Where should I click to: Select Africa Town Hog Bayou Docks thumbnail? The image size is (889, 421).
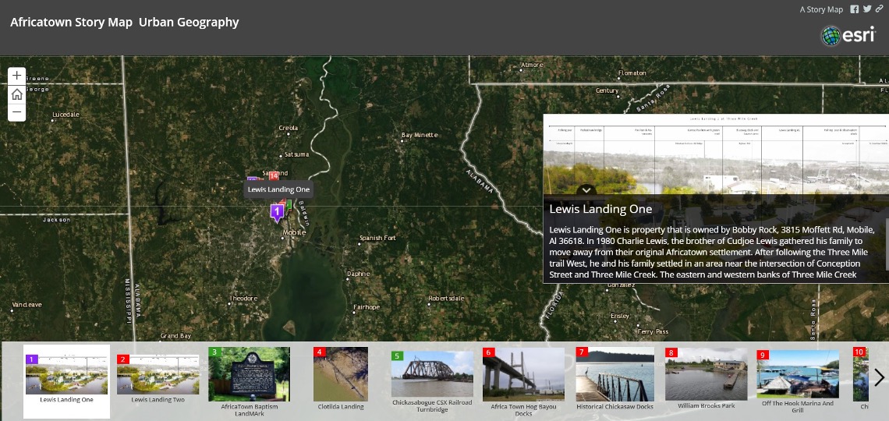click(523, 378)
